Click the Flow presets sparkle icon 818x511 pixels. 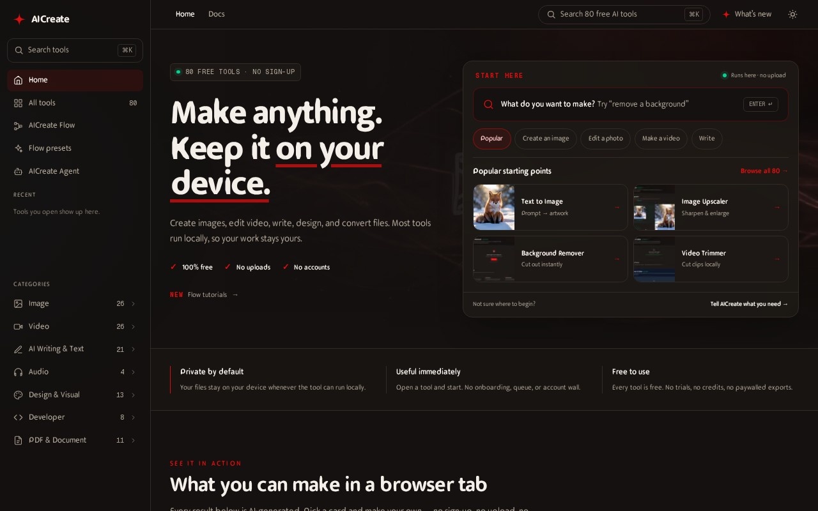[18, 148]
